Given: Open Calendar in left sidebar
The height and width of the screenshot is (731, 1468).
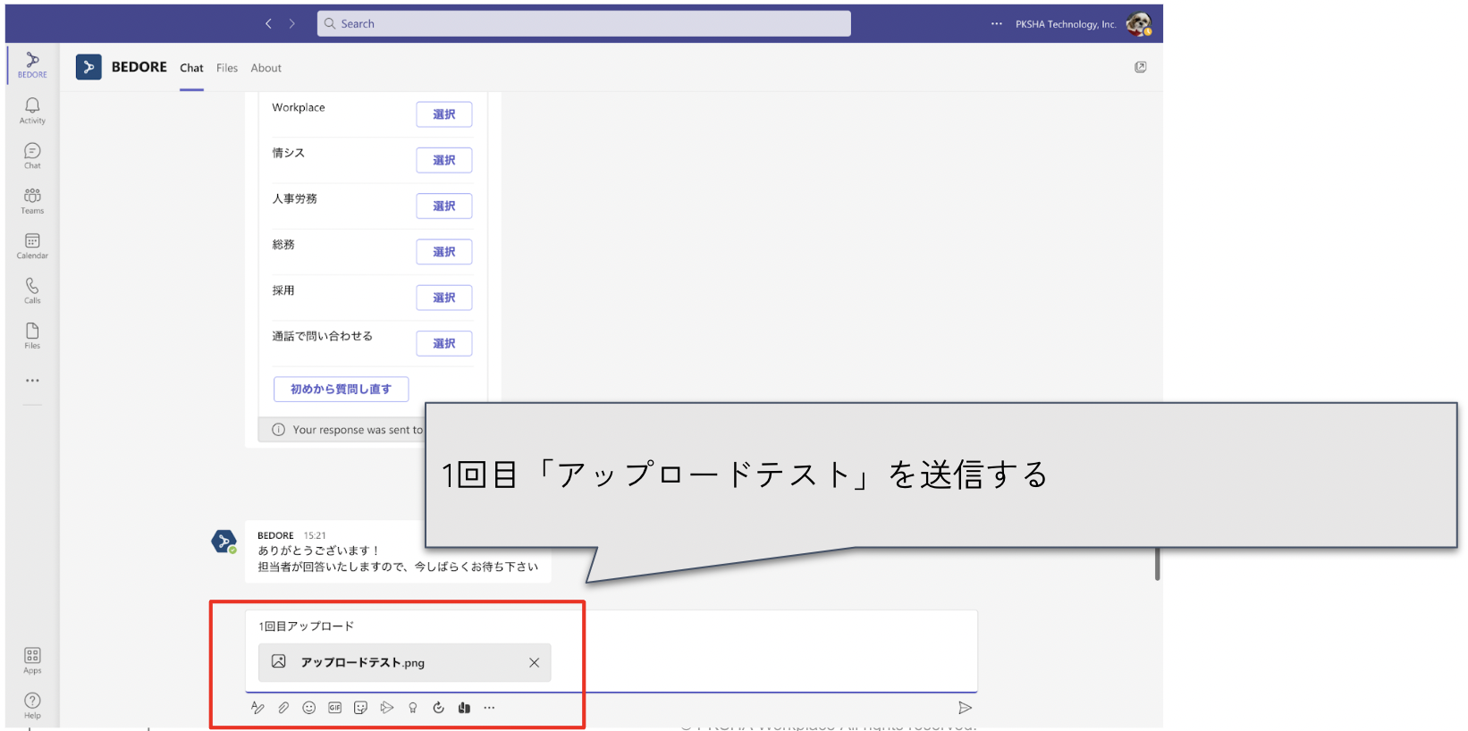Looking at the screenshot, I should 32,246.
